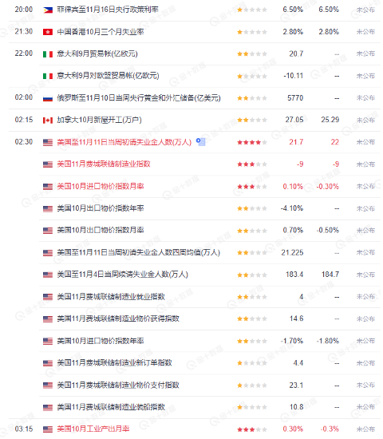Open 美国10月出口物价指数月率 event

pos(101,231)
